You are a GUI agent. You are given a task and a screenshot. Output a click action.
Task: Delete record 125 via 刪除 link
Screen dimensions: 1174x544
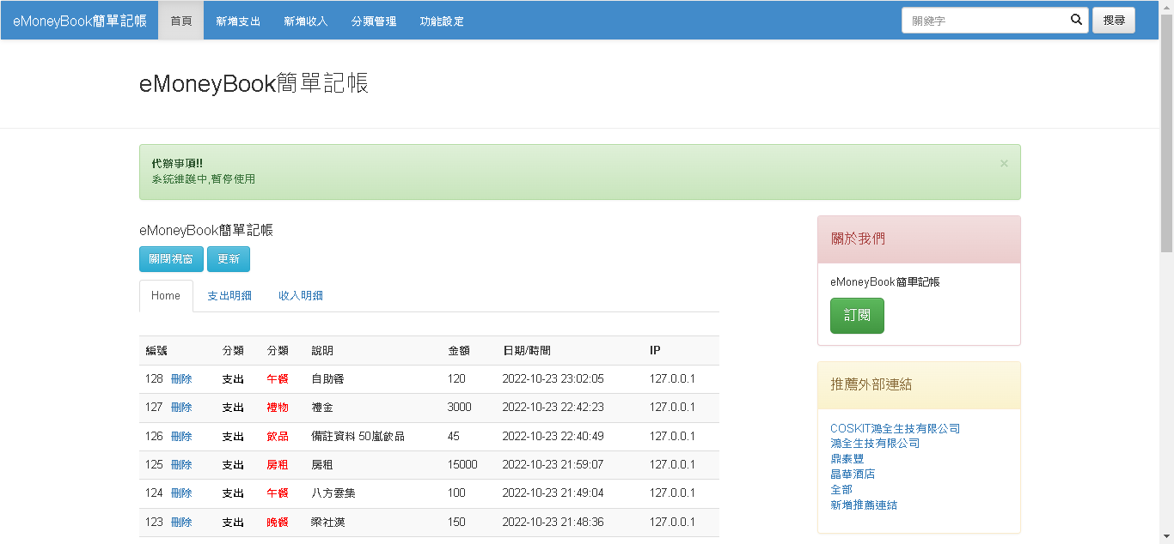click(x=181, y=465)
